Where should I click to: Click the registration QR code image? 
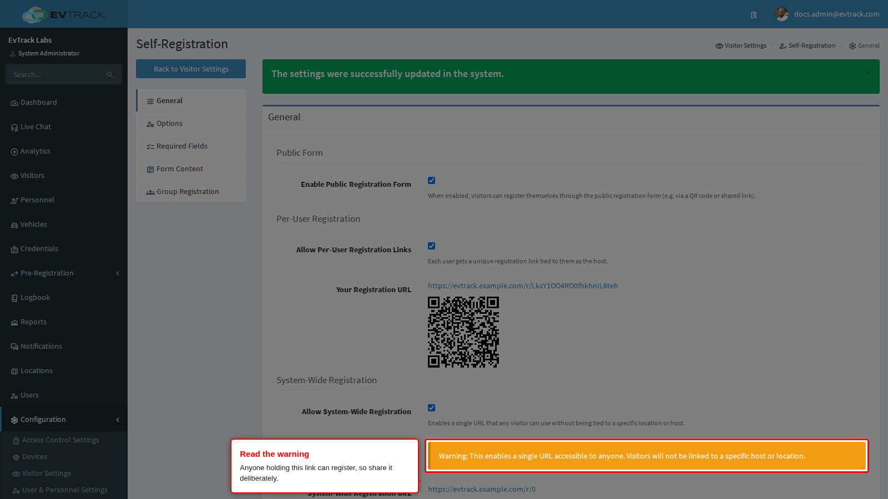point(463,332)
